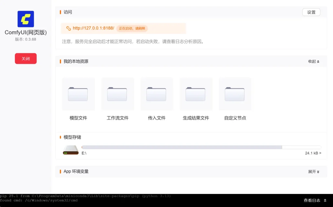Toggle the 访问 section header

pyautogui.click(x=67, y=12)
